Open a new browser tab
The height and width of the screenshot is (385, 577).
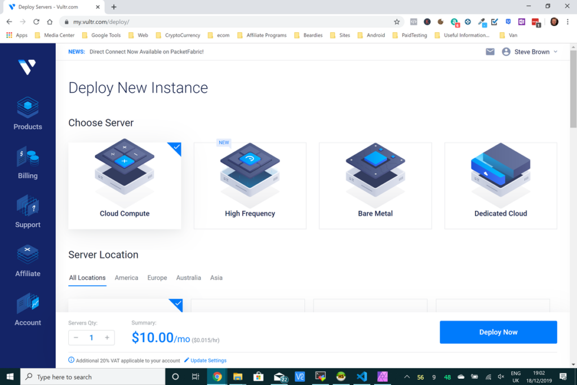tap(114, 7)
